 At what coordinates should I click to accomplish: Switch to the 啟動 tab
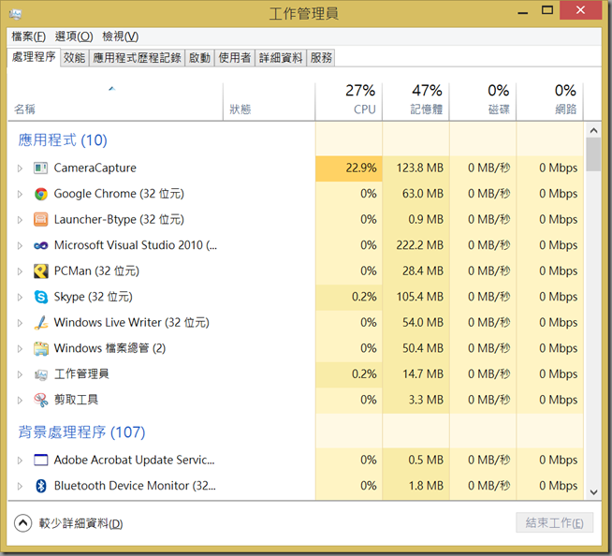point(200,58)
